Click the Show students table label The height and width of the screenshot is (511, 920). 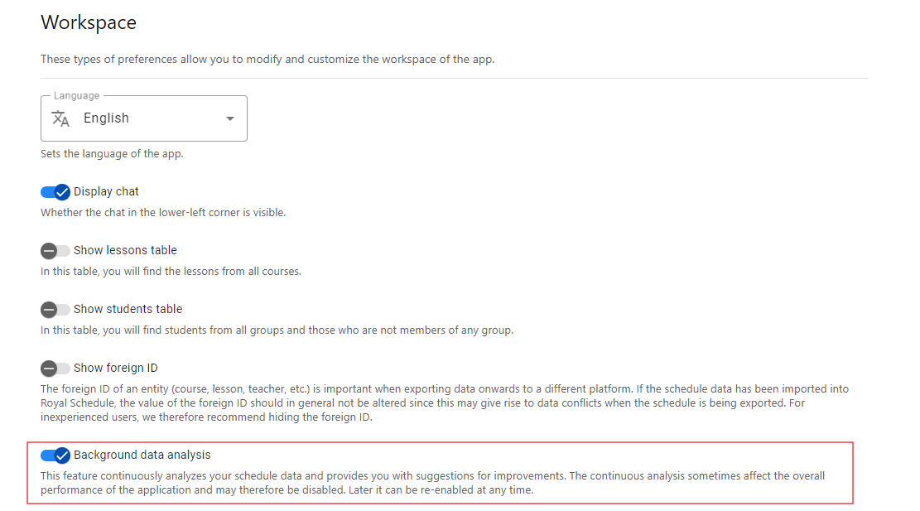click(x=128, y=309)
